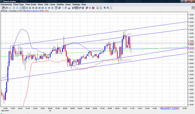Switch to 1H time scale button

[x=33, y=8]
